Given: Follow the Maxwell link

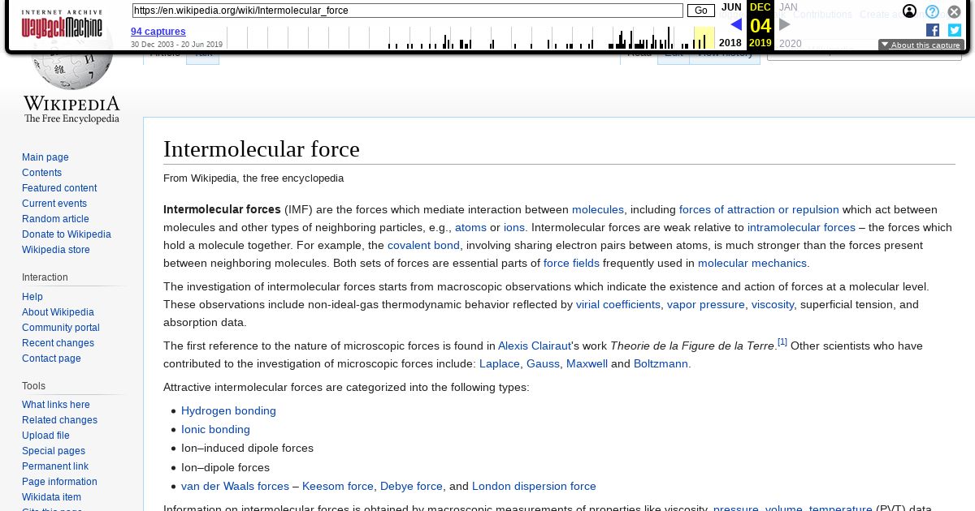Looking at the screenshot, I should coord(587,363).
